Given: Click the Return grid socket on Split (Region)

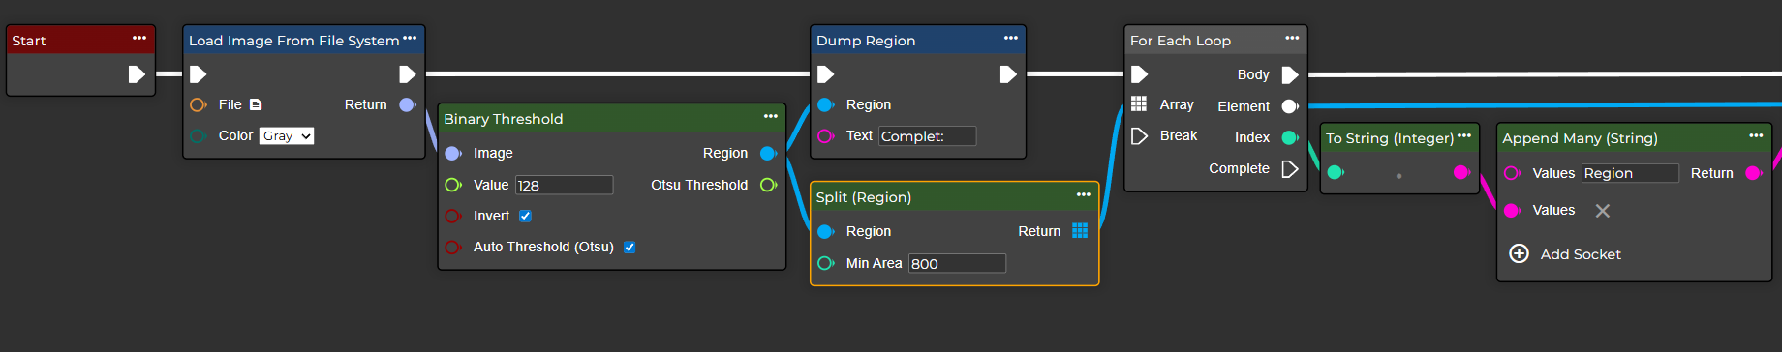Looking at the screenshot, I should tap(1080, 230).
